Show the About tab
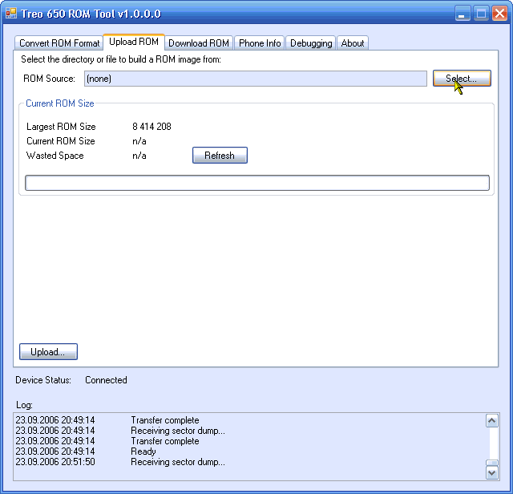The height and width of the screenshot is (494, 513). 353,43
